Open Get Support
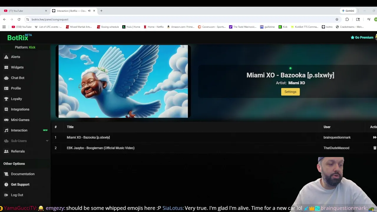The width and height of the screenshot is (377, 212). [20, 185]
